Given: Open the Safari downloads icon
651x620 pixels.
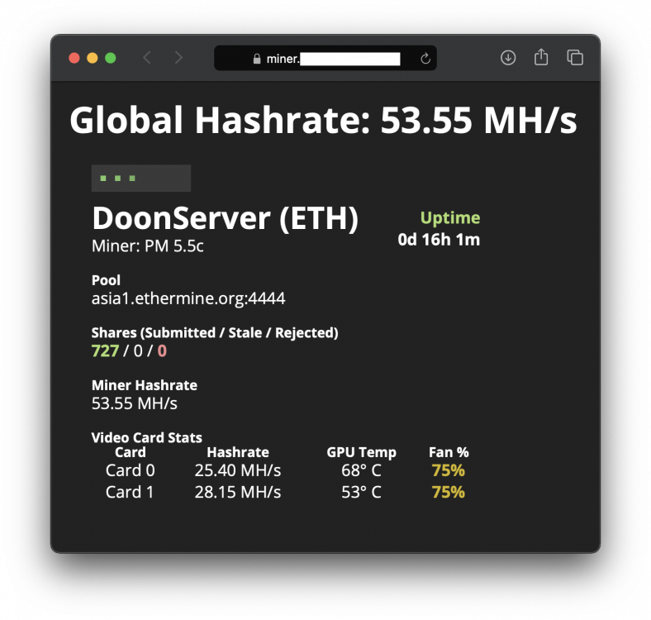Looking at the screenshot, I should (508, 58).
